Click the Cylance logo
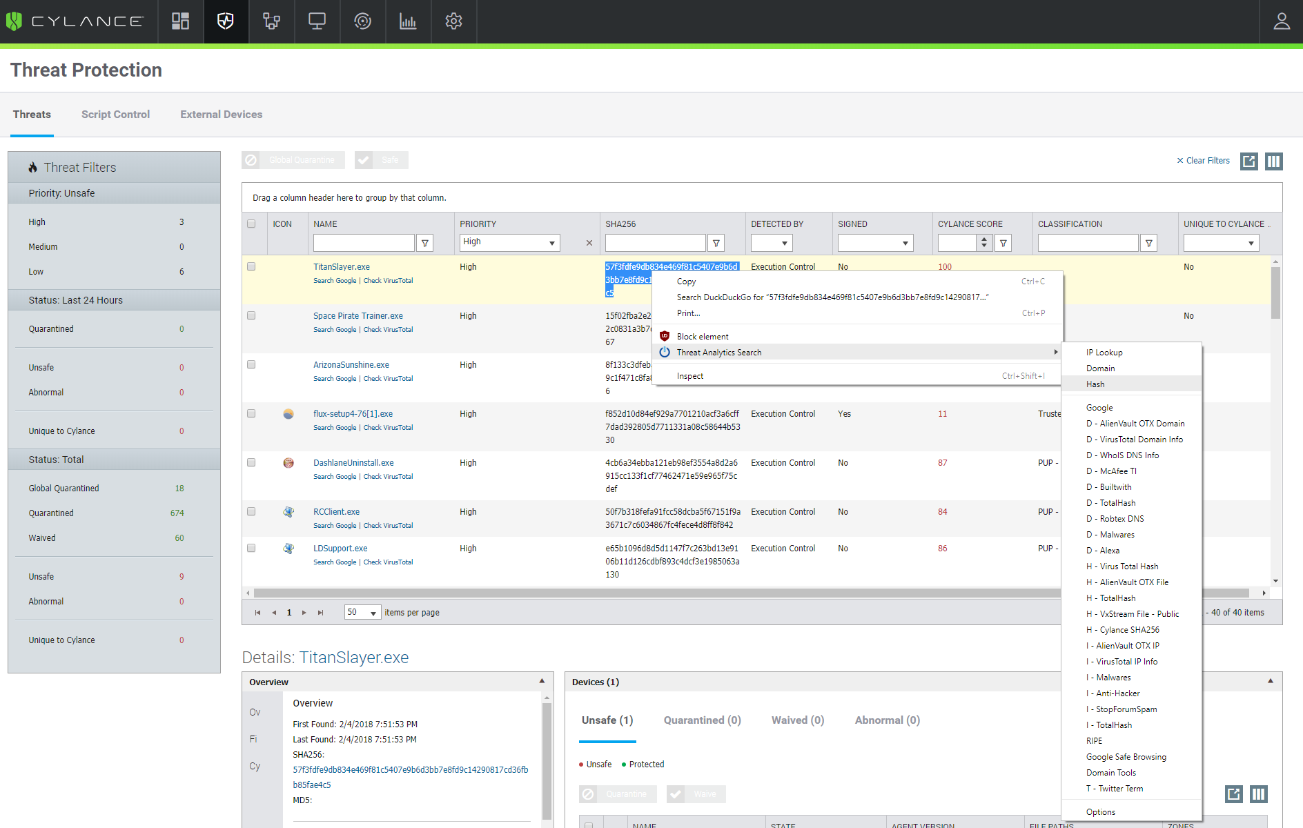1303x828 pixels. click(x=75, y=21)
